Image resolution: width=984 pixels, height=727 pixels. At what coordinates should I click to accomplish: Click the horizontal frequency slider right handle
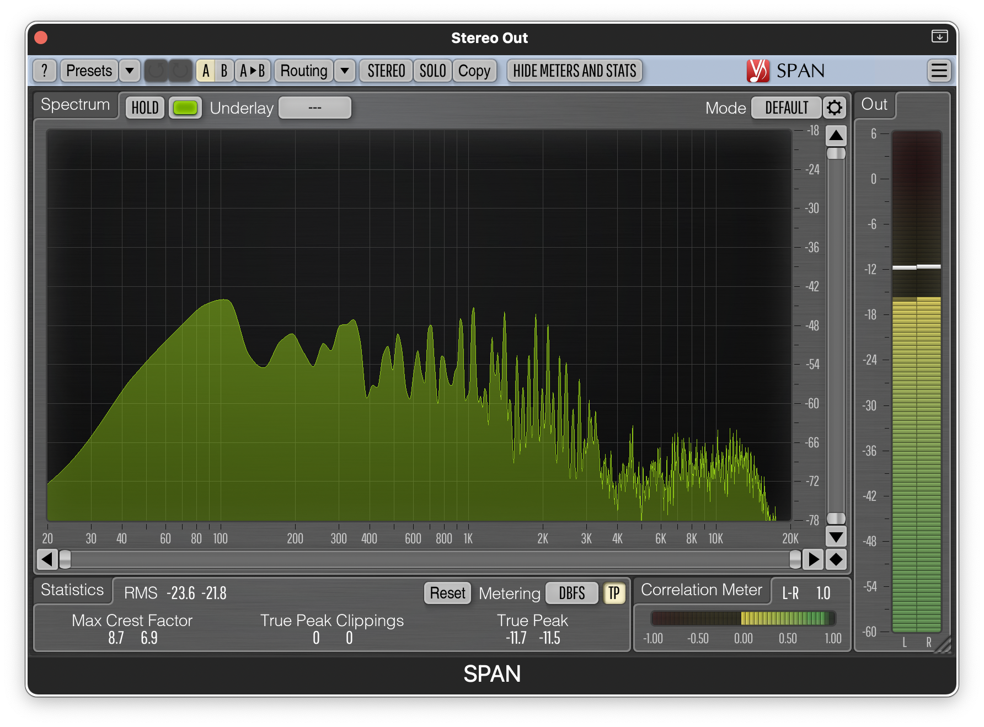pyautogui.click(x=795, y=559)
